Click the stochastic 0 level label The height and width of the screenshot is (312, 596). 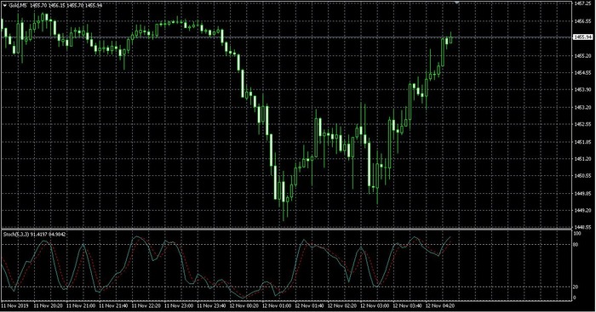[575, 298]
